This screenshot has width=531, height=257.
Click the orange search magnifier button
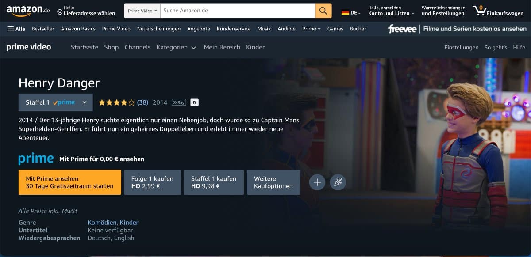pos(323,11)
